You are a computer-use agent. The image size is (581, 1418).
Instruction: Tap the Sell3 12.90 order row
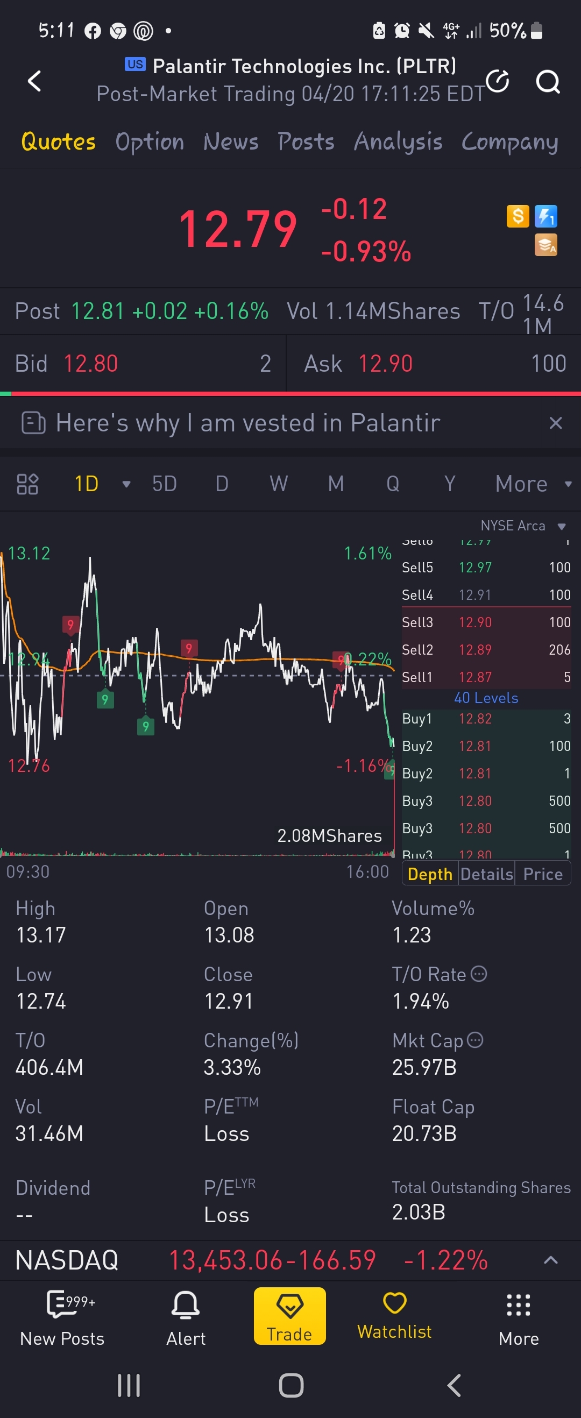486,622
